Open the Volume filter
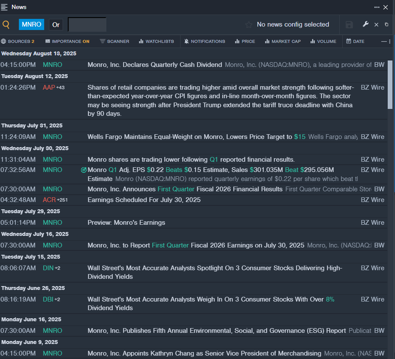395x359 pixels. (323, 41)
